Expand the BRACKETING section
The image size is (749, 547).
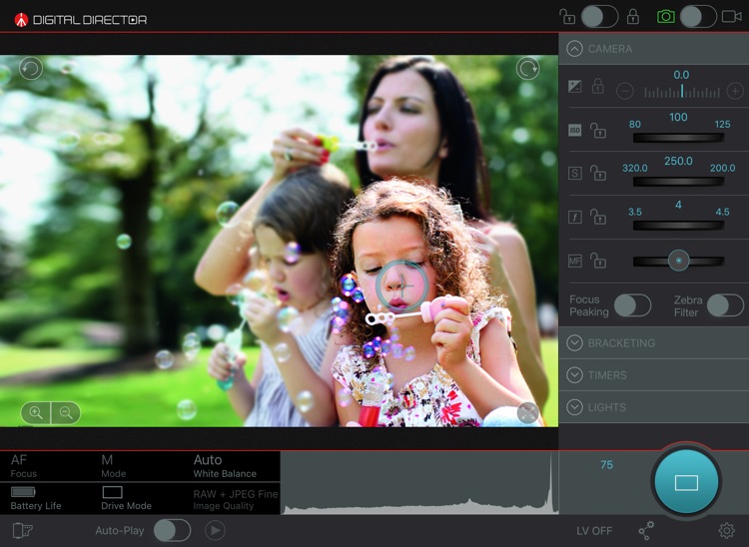click(x=574, y=342)
